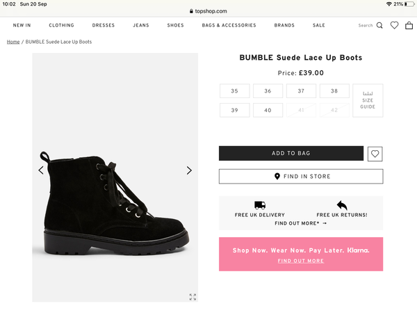Click the price £39.00

(x=311, y=73)
